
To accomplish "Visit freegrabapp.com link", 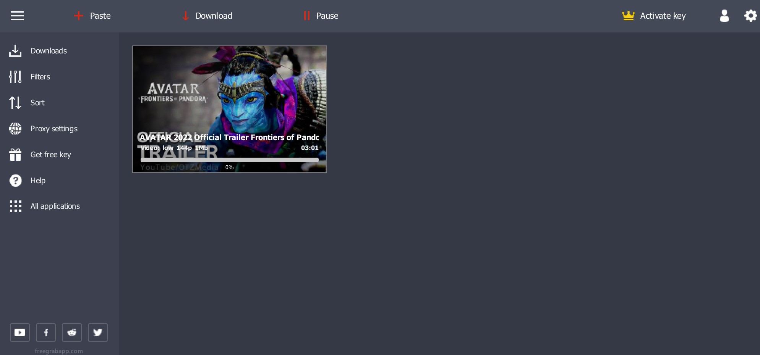I will pos(59,351).
